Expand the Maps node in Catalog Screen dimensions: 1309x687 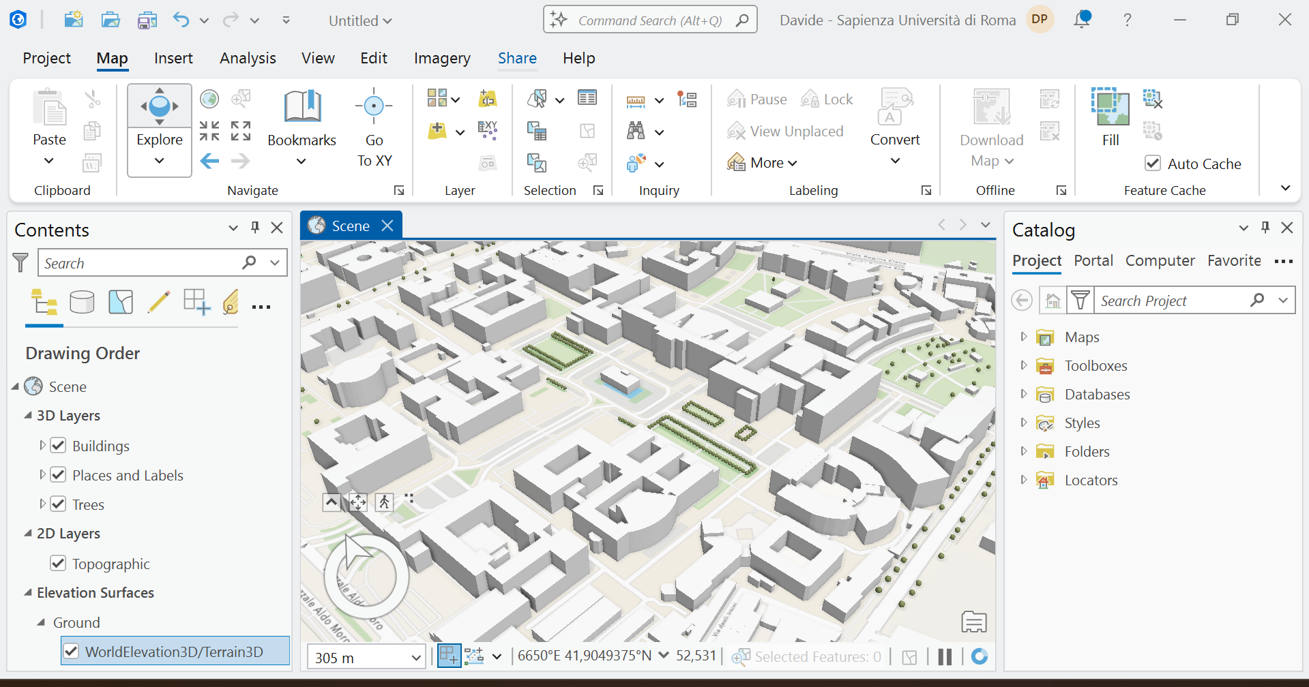1023,337
